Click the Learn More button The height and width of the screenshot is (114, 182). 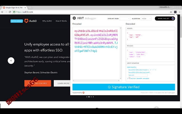pyautogui.click(x=62, y=83)
